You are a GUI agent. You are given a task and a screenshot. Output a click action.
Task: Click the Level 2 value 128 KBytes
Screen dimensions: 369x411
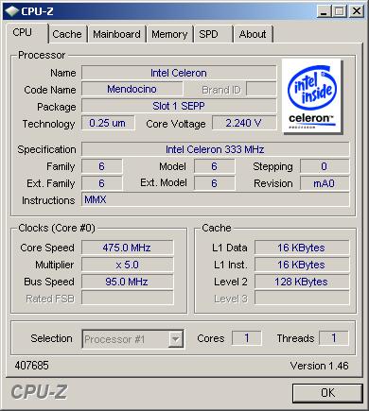point(302,282)
